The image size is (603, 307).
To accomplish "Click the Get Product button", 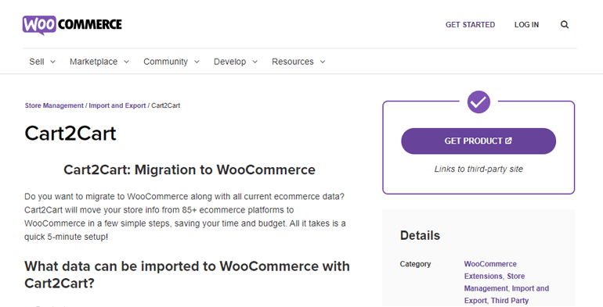I will point(478,141).
